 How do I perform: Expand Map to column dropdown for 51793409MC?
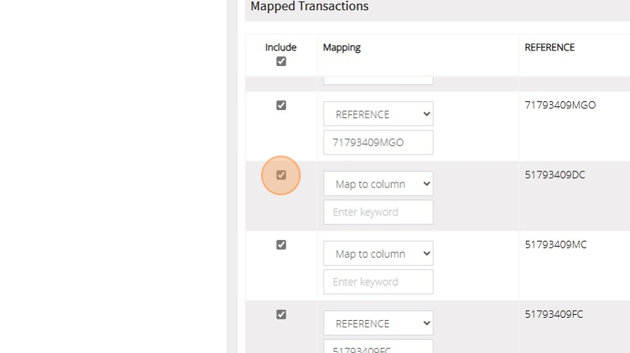378,253
